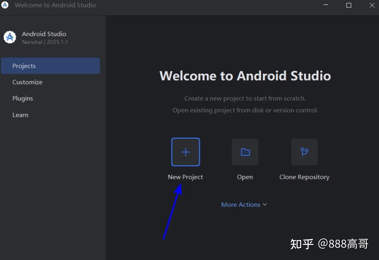Viewport: 379px width, 260px height.
Task: Click the New Project plus icon
Action: 186,152
